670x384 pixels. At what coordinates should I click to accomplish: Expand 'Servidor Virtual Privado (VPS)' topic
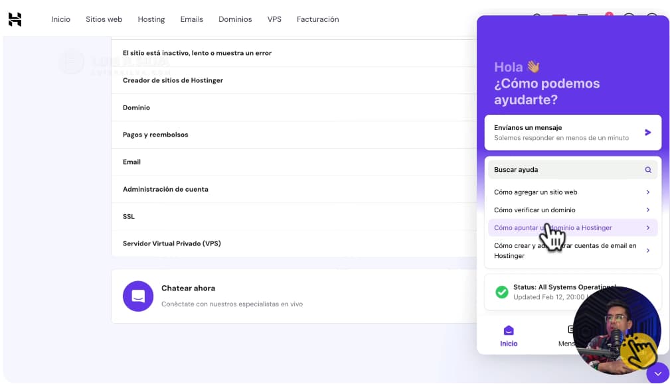(294, 243)
